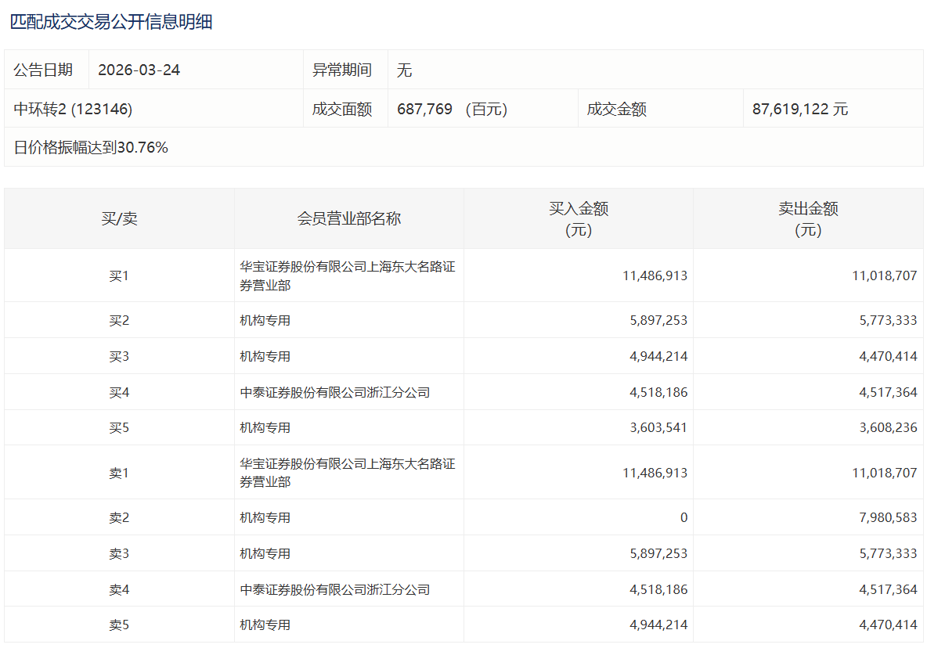
Task: Select the 买入金额 (元) column header
Action: point(578,218)
